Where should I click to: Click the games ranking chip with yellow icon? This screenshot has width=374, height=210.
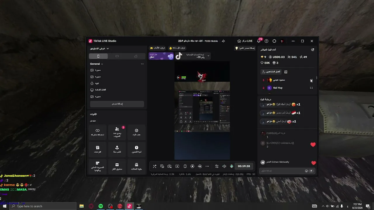point(157,48)
